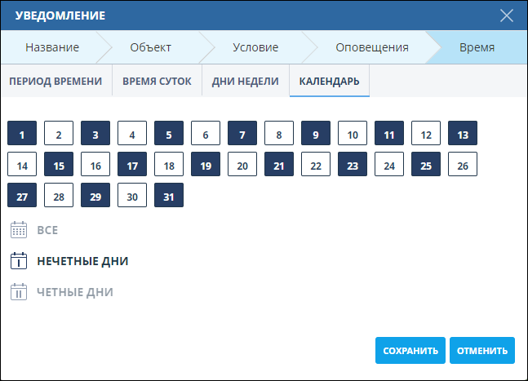
Task: Click the even days calendar icon
Action: pos(19,292)
